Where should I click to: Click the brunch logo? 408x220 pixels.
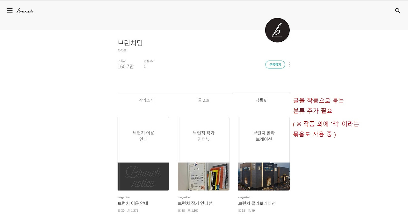coord(25,11)
